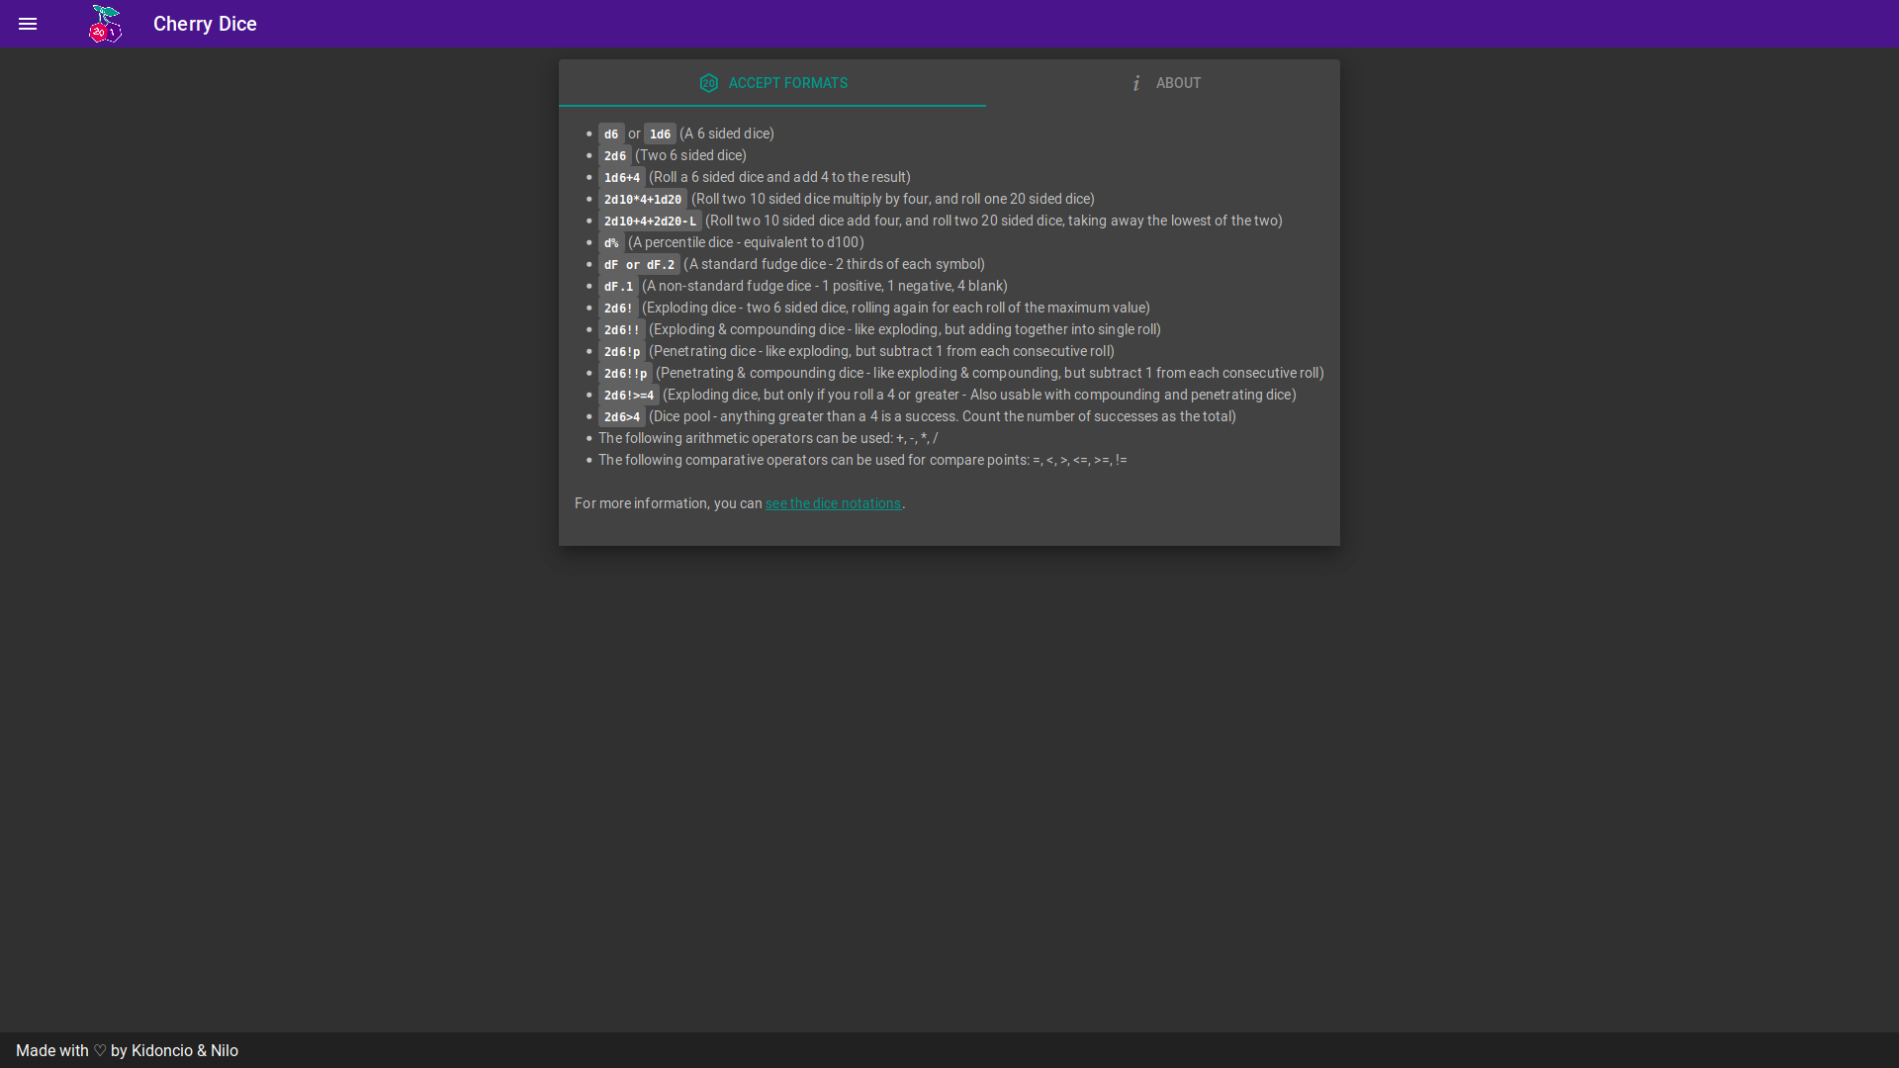Click the d20 icon in Accept Formats tab
The width and height of the screenshot is (1899, 1068).
(x=709, y=83)
